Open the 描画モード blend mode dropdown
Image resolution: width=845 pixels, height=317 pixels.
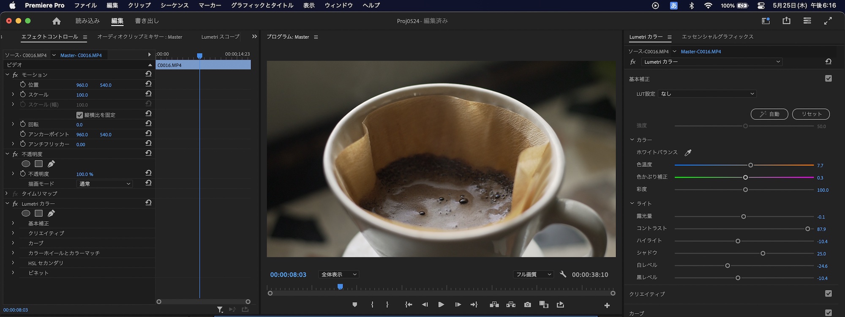point(105,184)
